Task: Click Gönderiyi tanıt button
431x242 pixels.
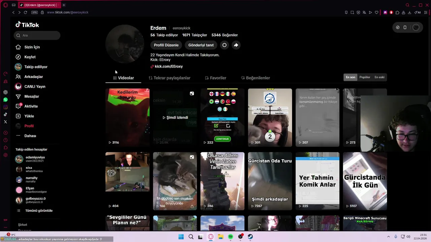Action: tap(201, 45)
